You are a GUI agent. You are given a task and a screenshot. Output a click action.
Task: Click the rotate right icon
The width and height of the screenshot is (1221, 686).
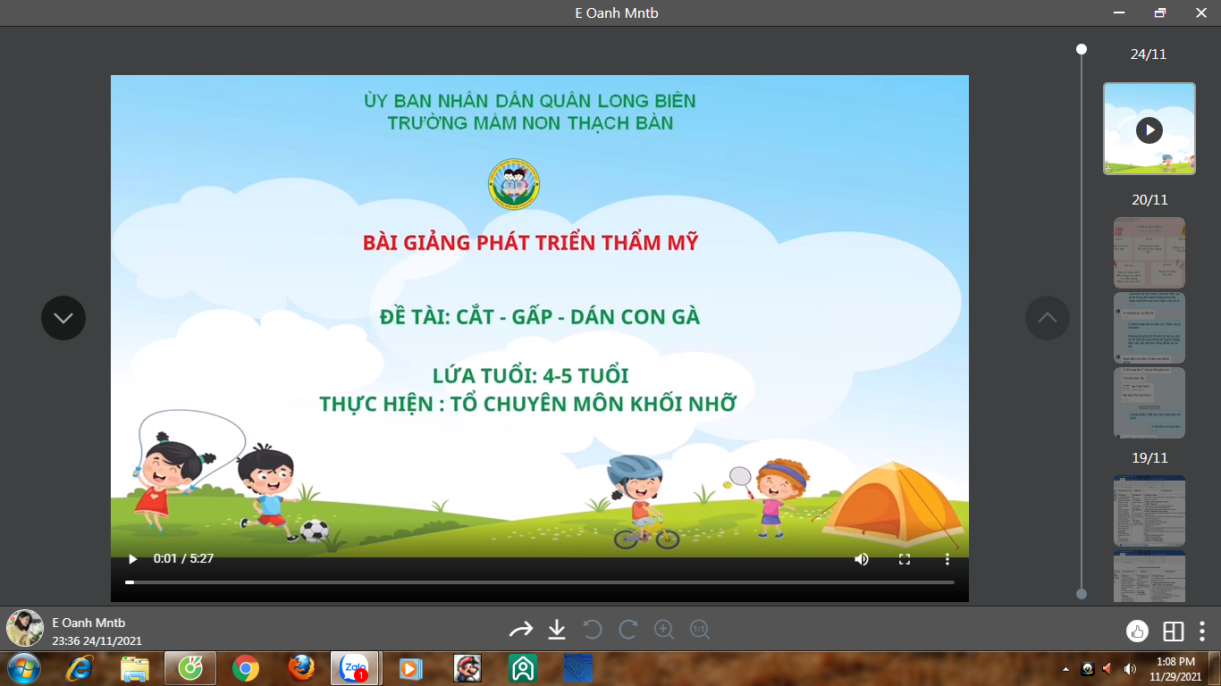[x=628, y=631]
